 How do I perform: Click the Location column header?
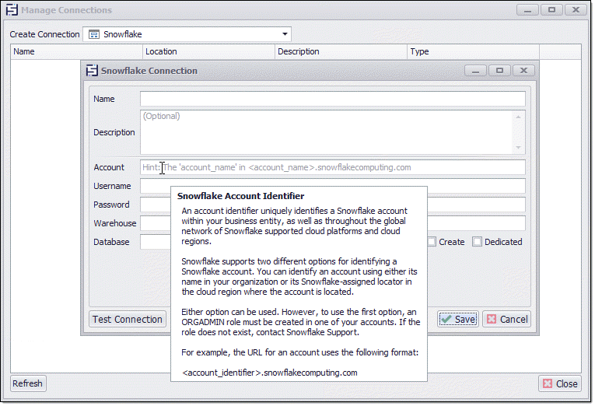(208, 52)
